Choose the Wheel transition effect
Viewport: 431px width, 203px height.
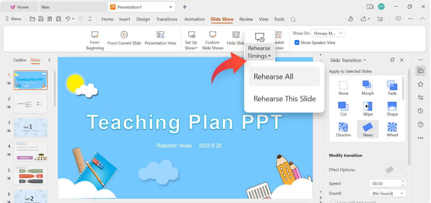click(392, 129)
